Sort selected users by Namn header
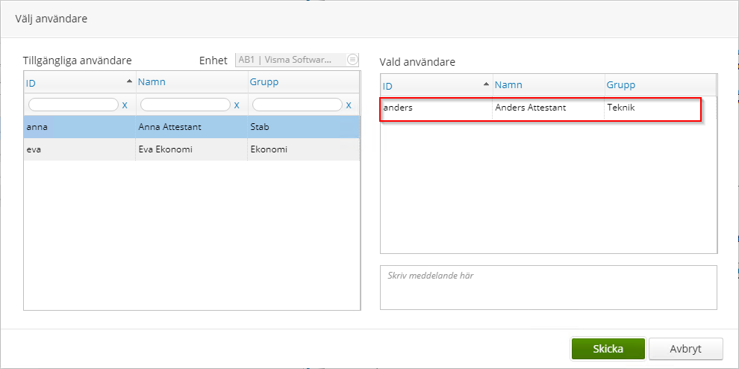The width and height of the screenshot is (739, 369). click(508, 85)
